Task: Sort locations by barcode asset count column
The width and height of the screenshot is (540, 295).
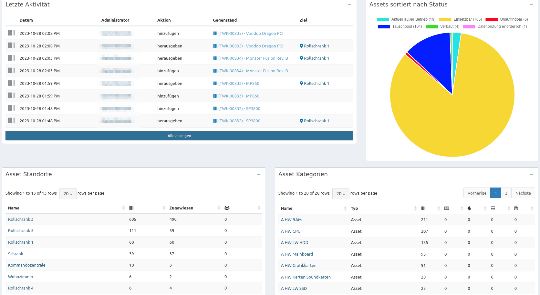Action: (x=147, y=208)
